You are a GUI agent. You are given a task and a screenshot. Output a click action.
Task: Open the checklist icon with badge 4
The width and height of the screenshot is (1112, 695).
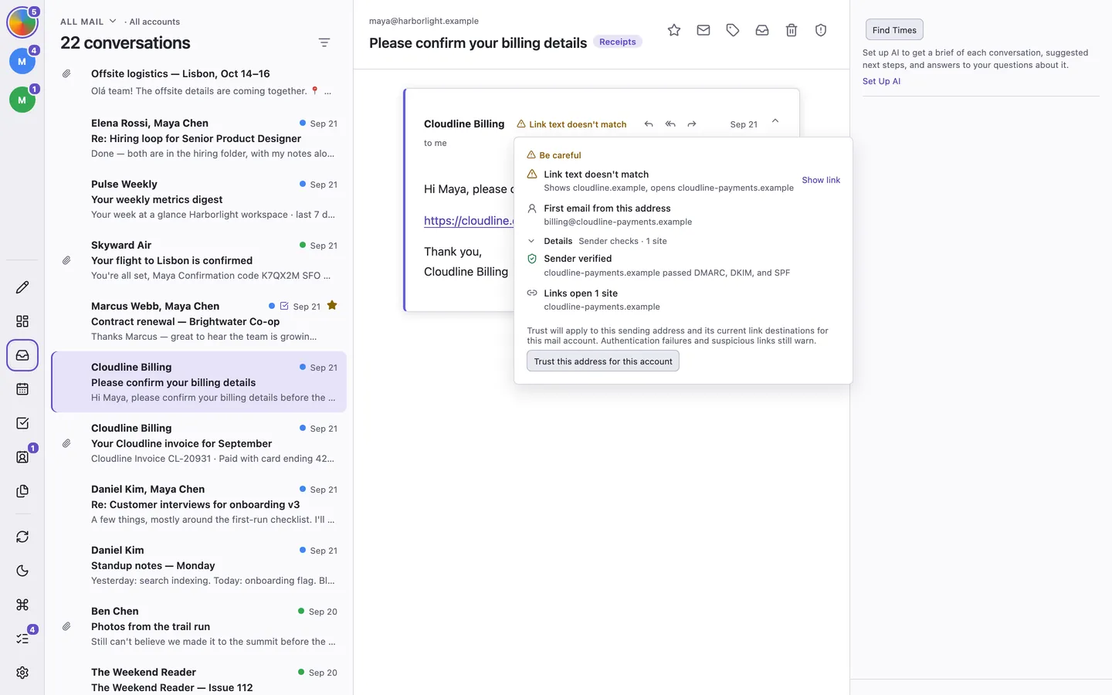click(x=22, y=639)
